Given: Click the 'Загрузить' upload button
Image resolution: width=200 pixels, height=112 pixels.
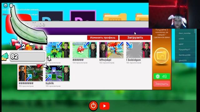Looking at the screenshot, I should pyautogui.click(x=135, y=38).
